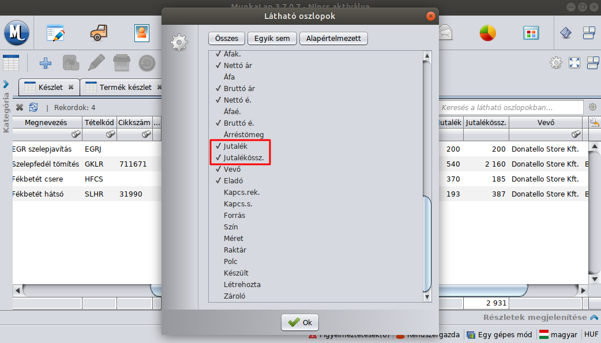Click the search field for visible columns

point(510,107)
